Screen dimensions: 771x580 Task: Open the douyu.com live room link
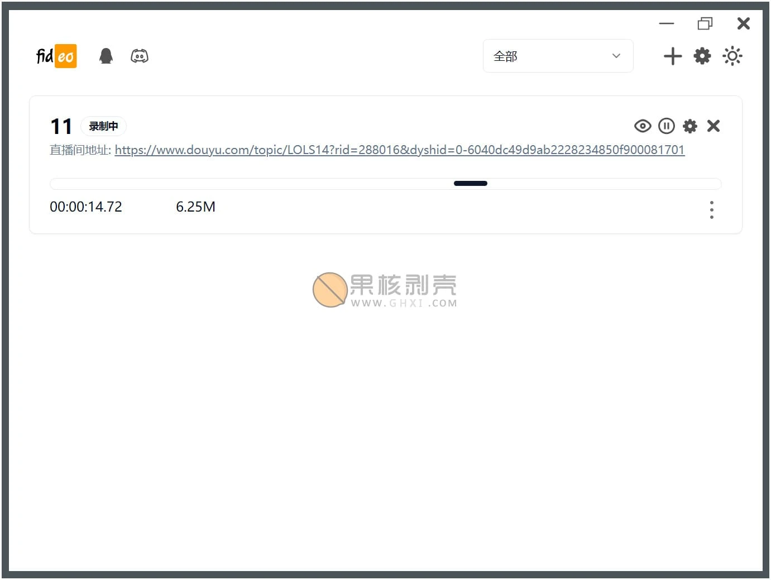coord(399,150)
